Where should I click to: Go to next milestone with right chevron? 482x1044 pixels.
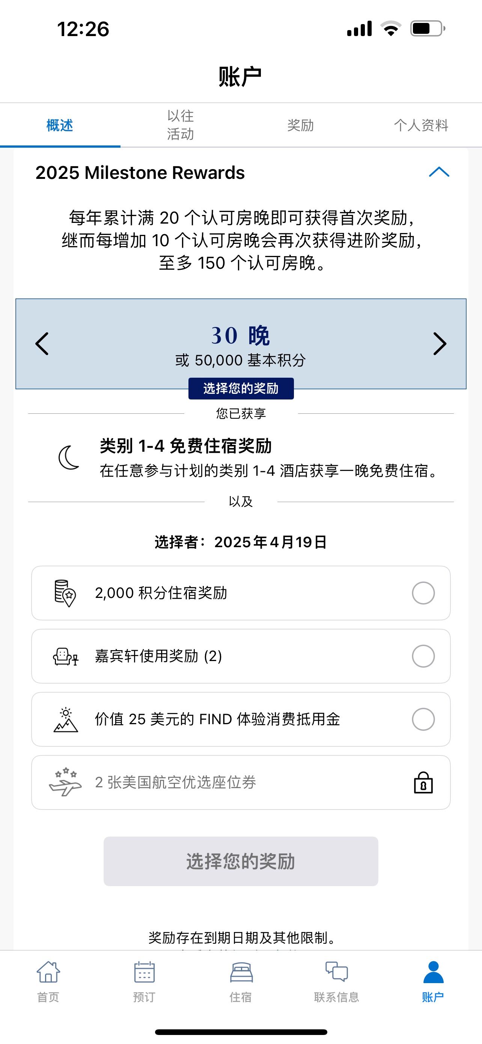(x=440, y=343)
